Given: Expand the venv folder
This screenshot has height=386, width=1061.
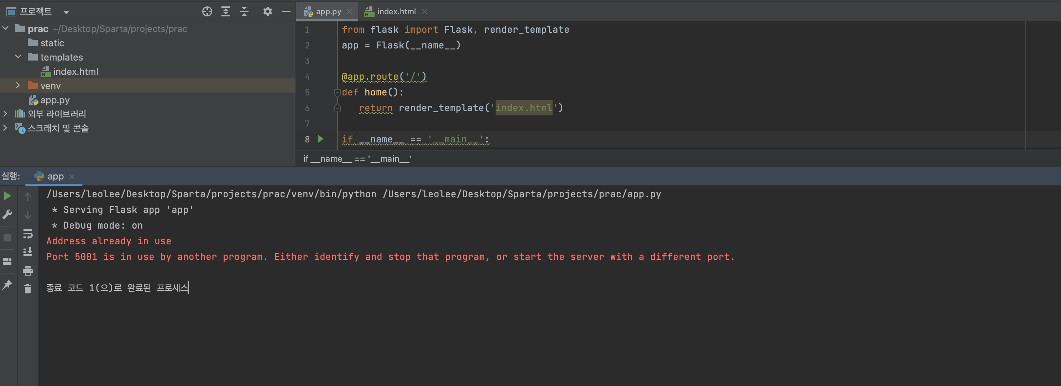Looking at the screenshot, I should click(18, 85).
